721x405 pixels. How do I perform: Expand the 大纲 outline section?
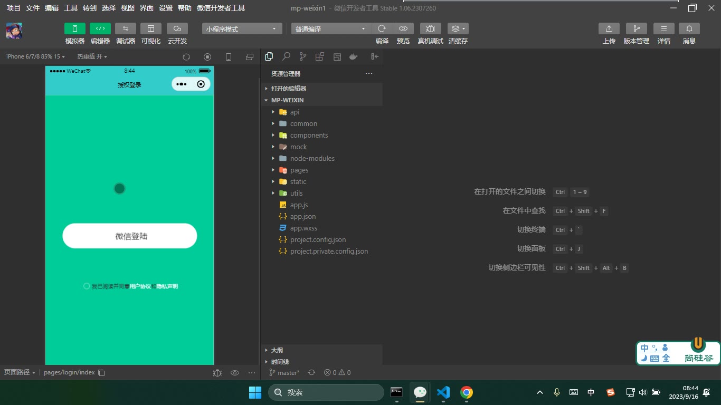322,350
